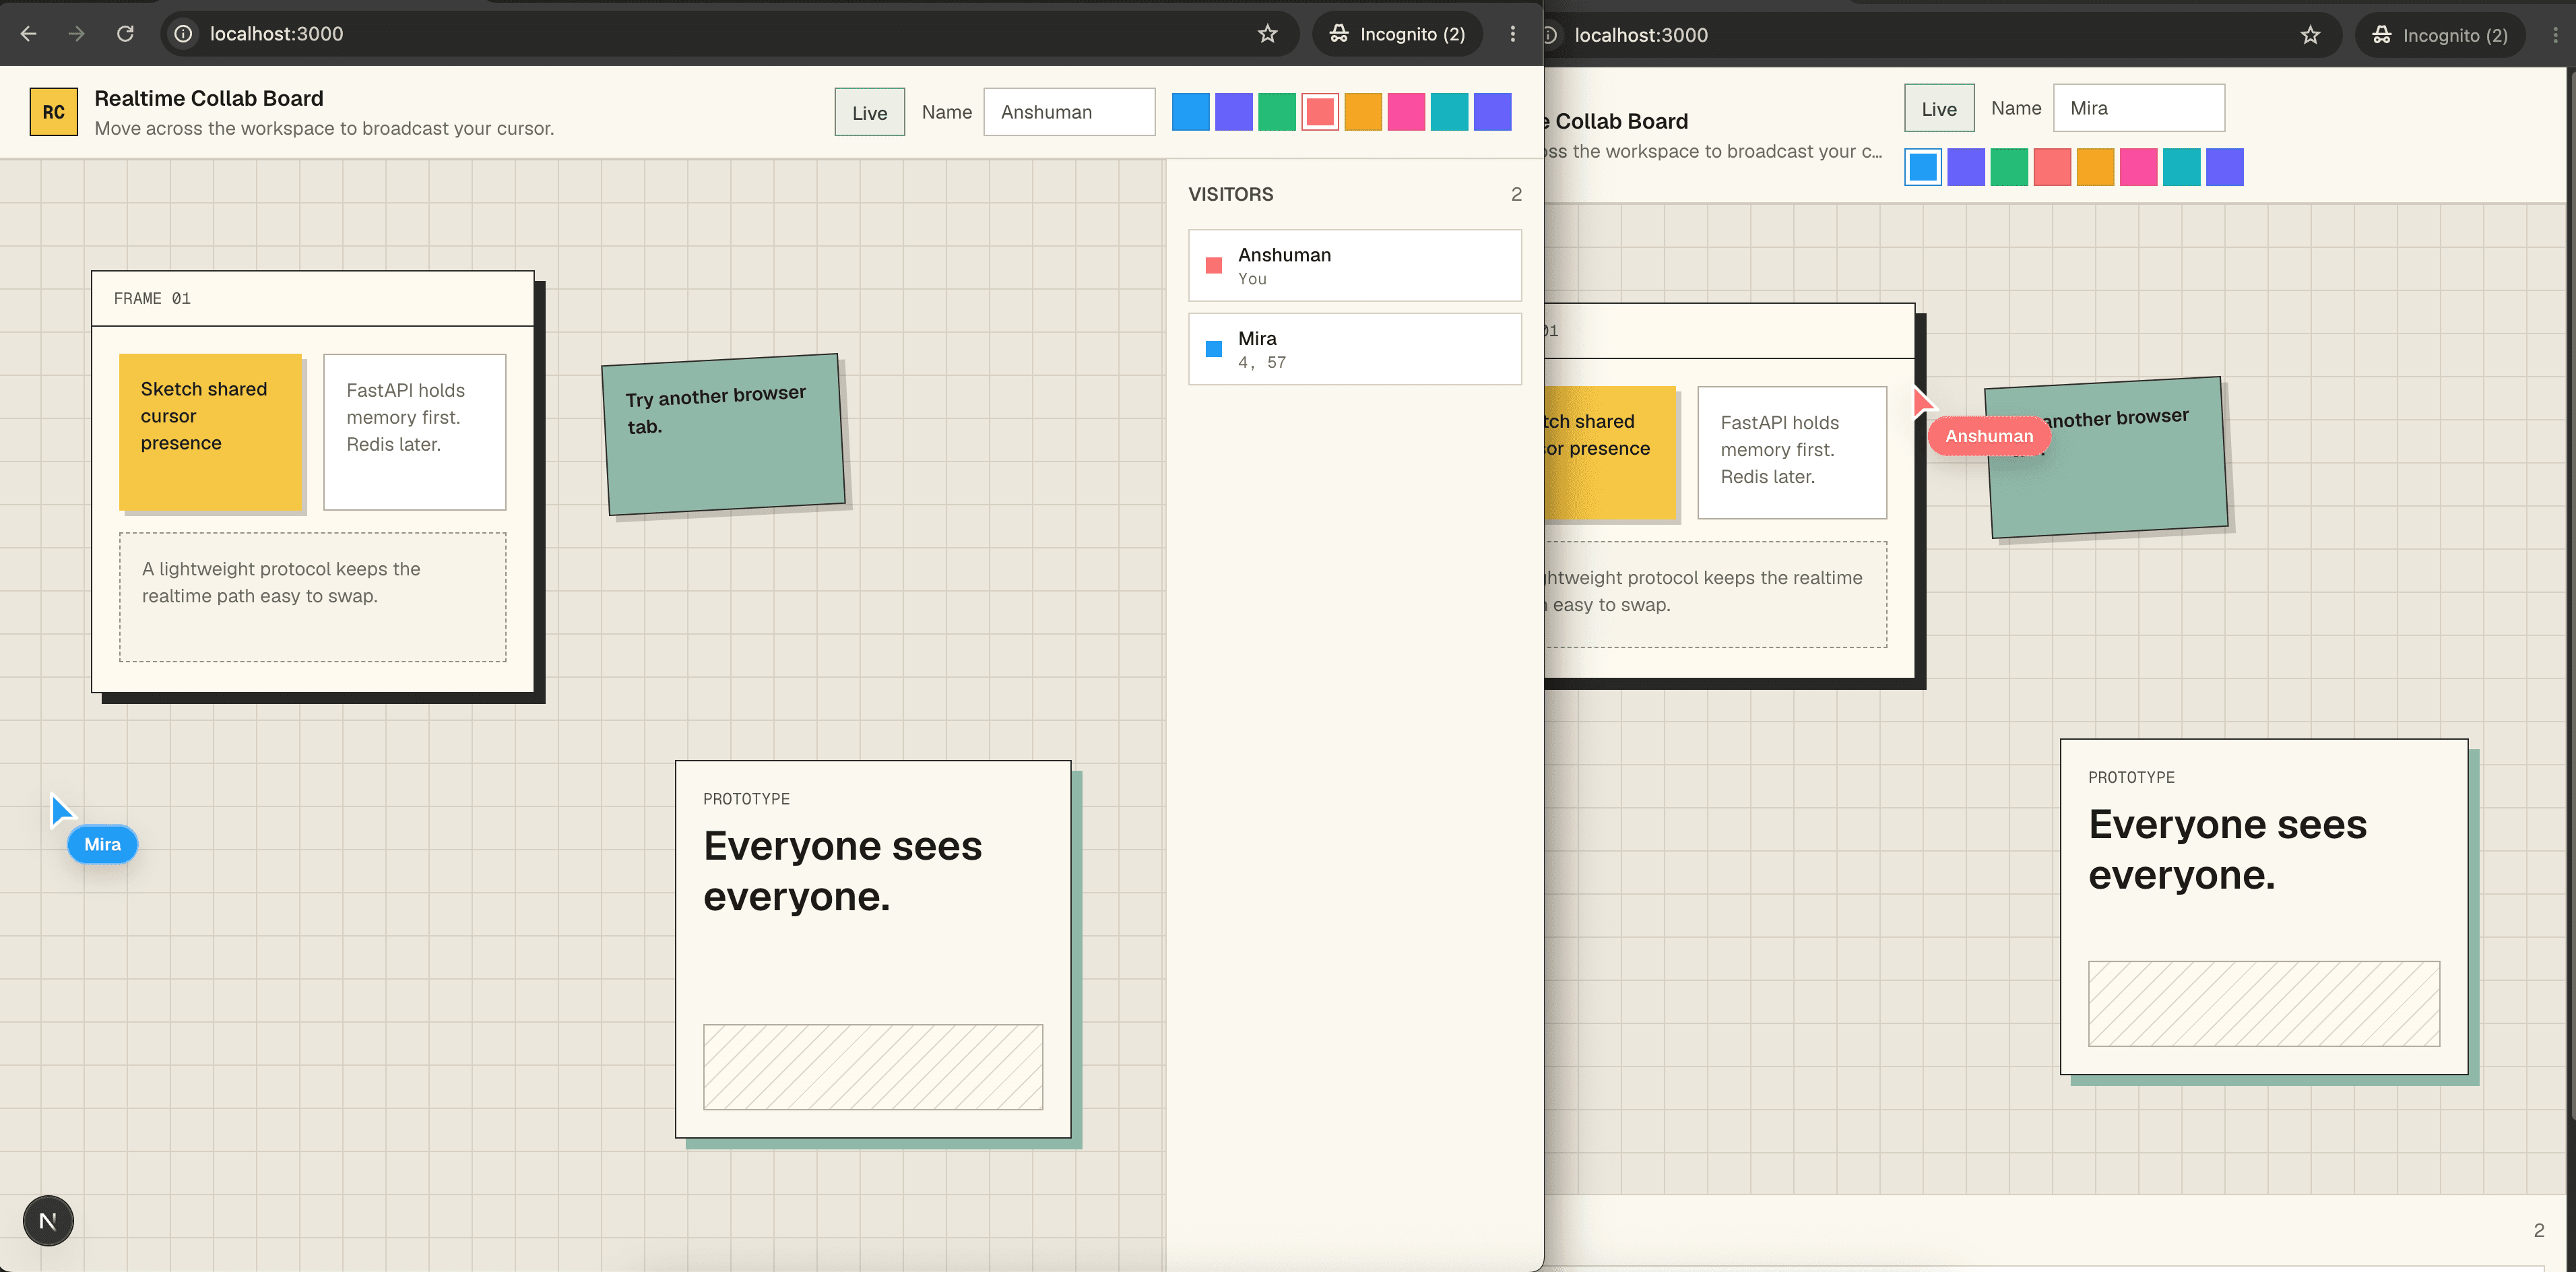Click the FastAPI holds memory first note in right window
2576x1272 pixels.
(x=1792, y=452)
